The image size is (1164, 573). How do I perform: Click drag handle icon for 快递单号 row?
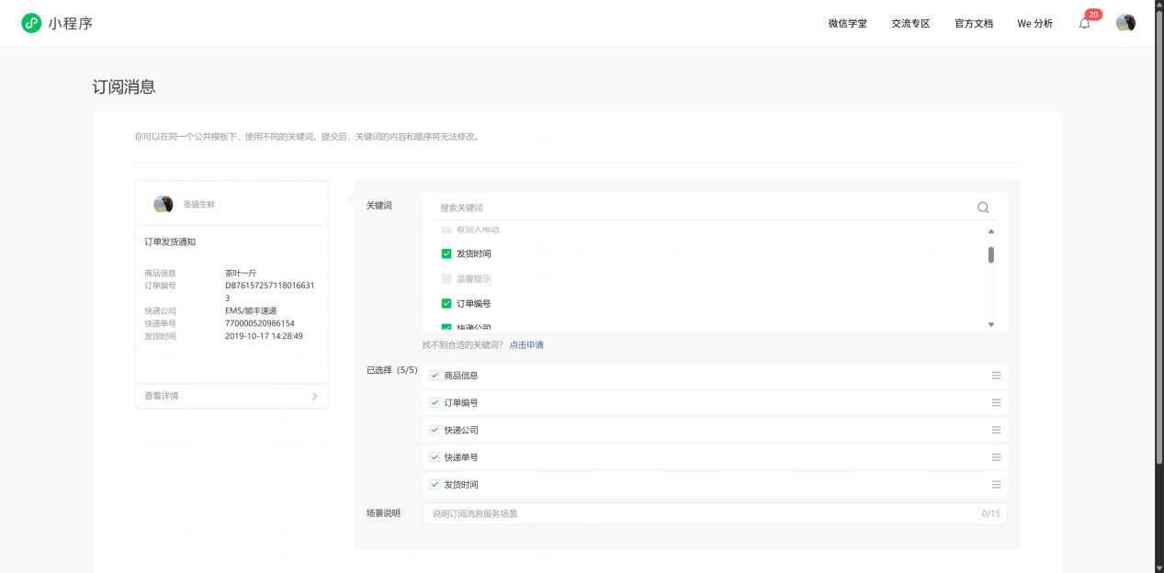pyautogui.click(x=996, y=457)
